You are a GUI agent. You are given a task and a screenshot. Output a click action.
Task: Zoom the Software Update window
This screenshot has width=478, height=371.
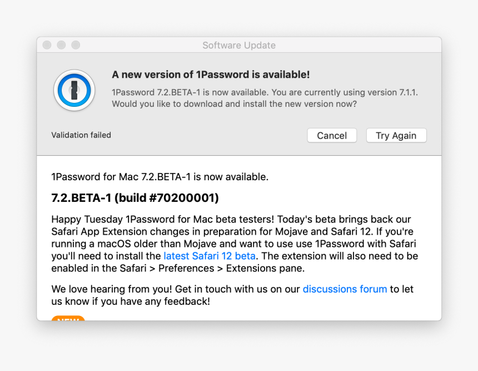point(76,45)
